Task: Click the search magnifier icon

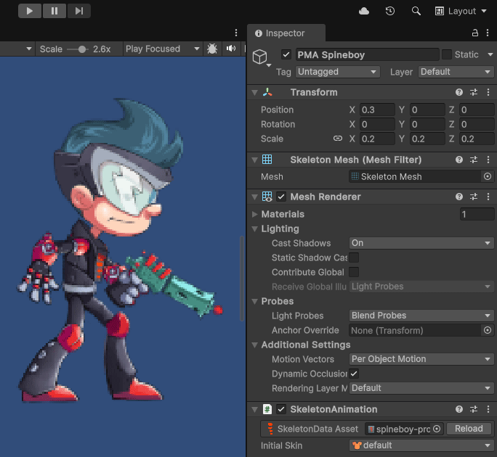Action: click(416, 11)
